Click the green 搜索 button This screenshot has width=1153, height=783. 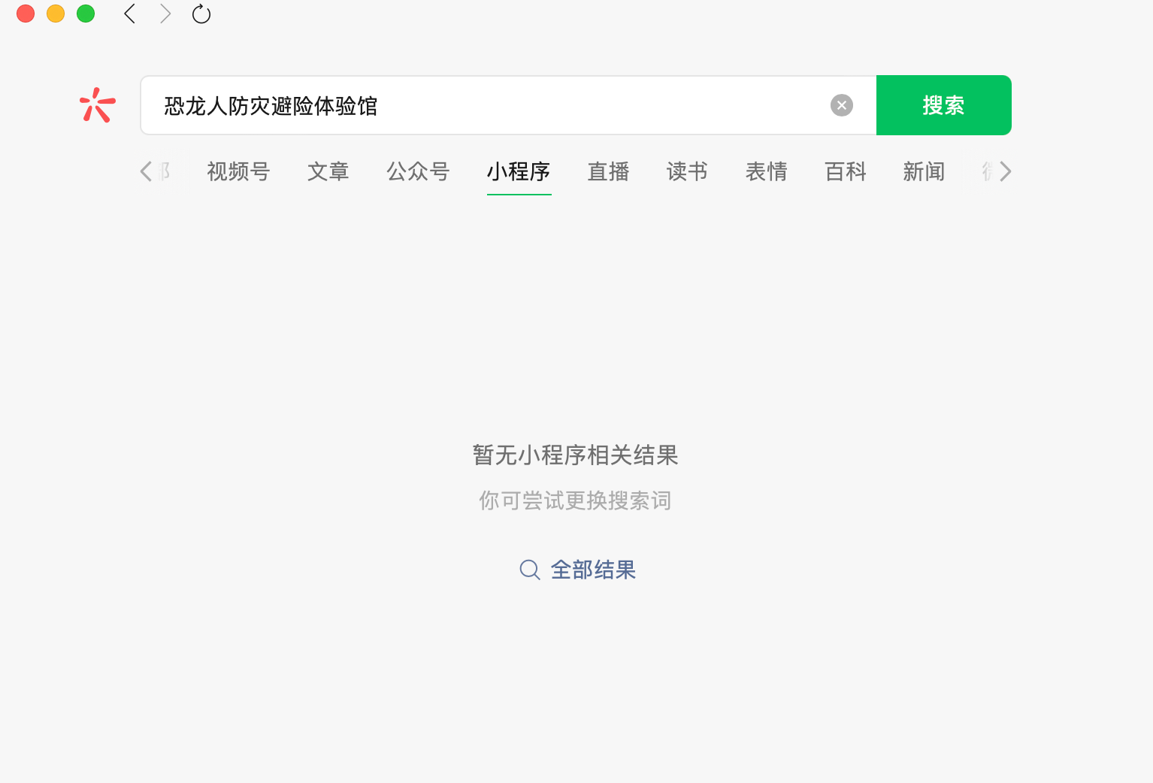[944, 105]
